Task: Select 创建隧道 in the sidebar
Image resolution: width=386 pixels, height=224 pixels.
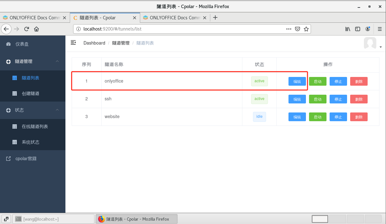Action: pos(30,93)
